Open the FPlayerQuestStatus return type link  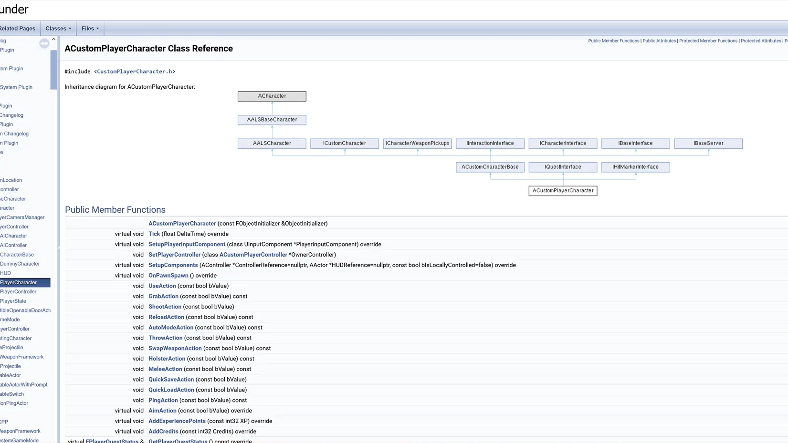pos(112,441)
